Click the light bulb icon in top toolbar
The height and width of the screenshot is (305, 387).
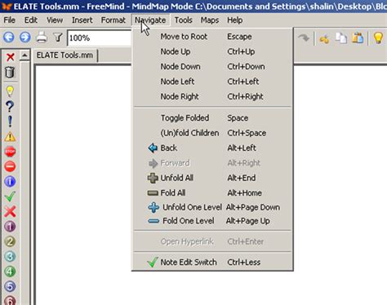[x=378, y=38]
